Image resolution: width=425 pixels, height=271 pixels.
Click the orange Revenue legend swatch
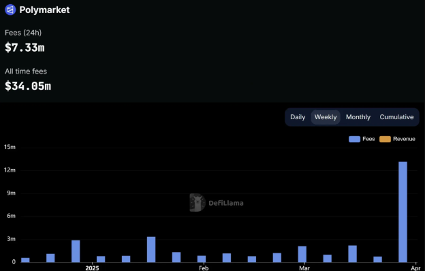[385, 139]
